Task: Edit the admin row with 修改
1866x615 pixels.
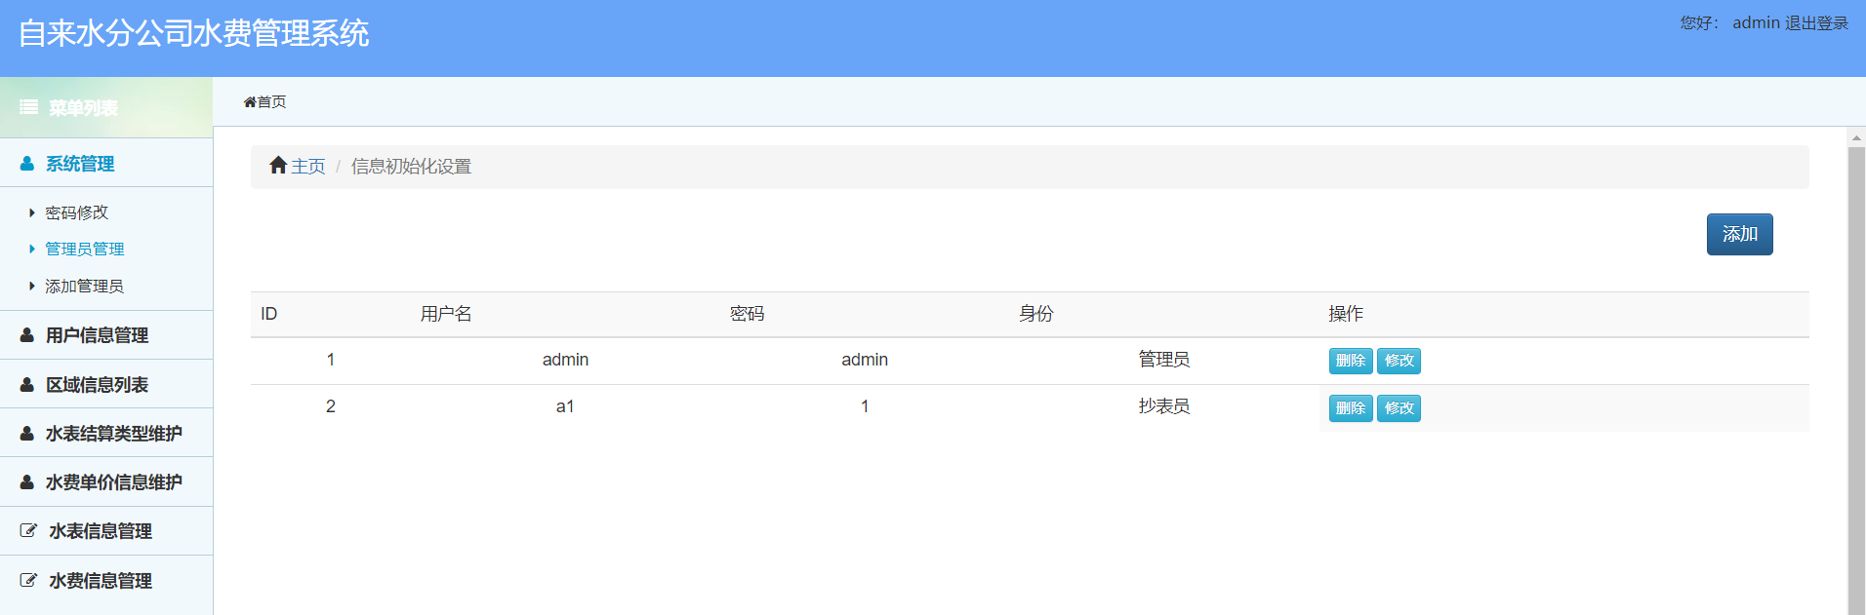Action: click(1399, 361)
